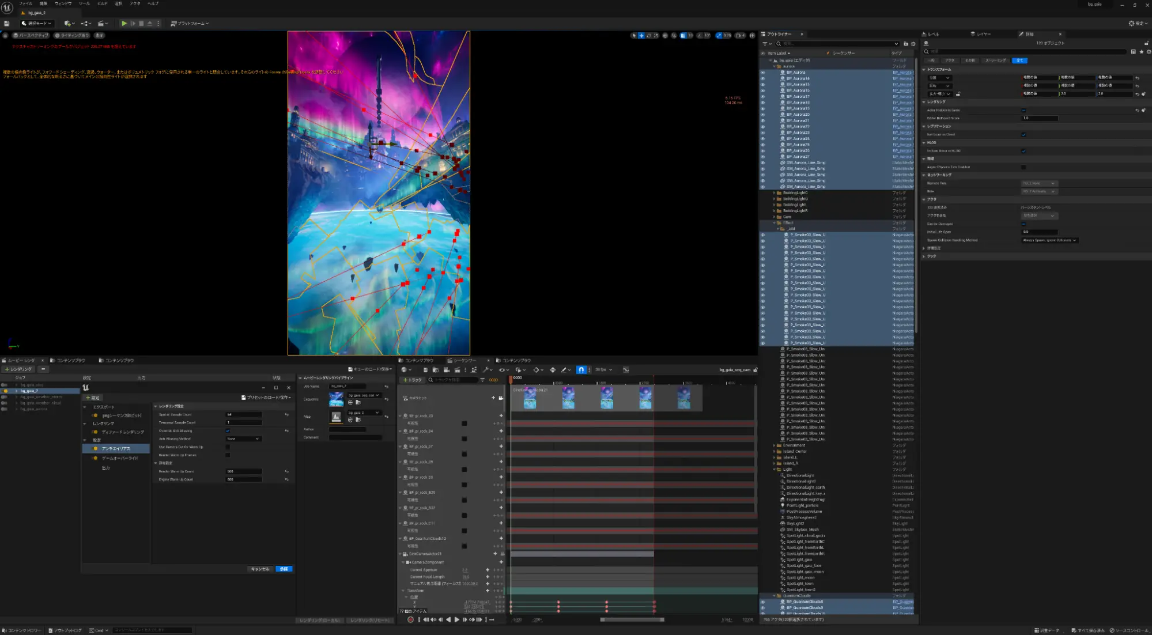Click the Sequencer play button
The height and width of the screenshot is (635, 1152).
457,619
